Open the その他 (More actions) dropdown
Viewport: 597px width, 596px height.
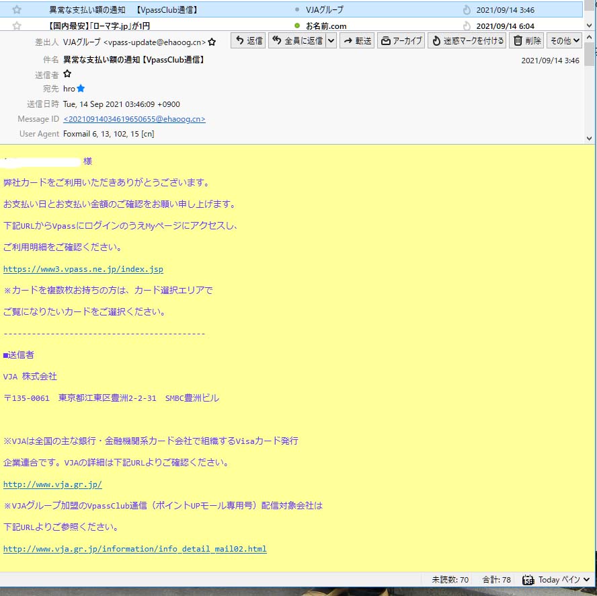(564, 40)
